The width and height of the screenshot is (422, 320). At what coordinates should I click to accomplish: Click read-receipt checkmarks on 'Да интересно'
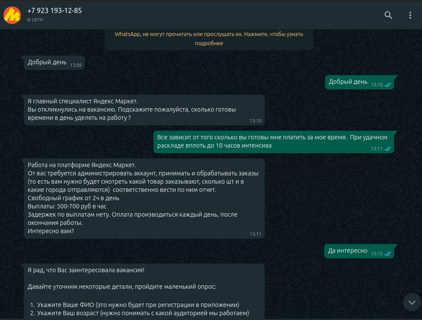click(x=388, y=254)
